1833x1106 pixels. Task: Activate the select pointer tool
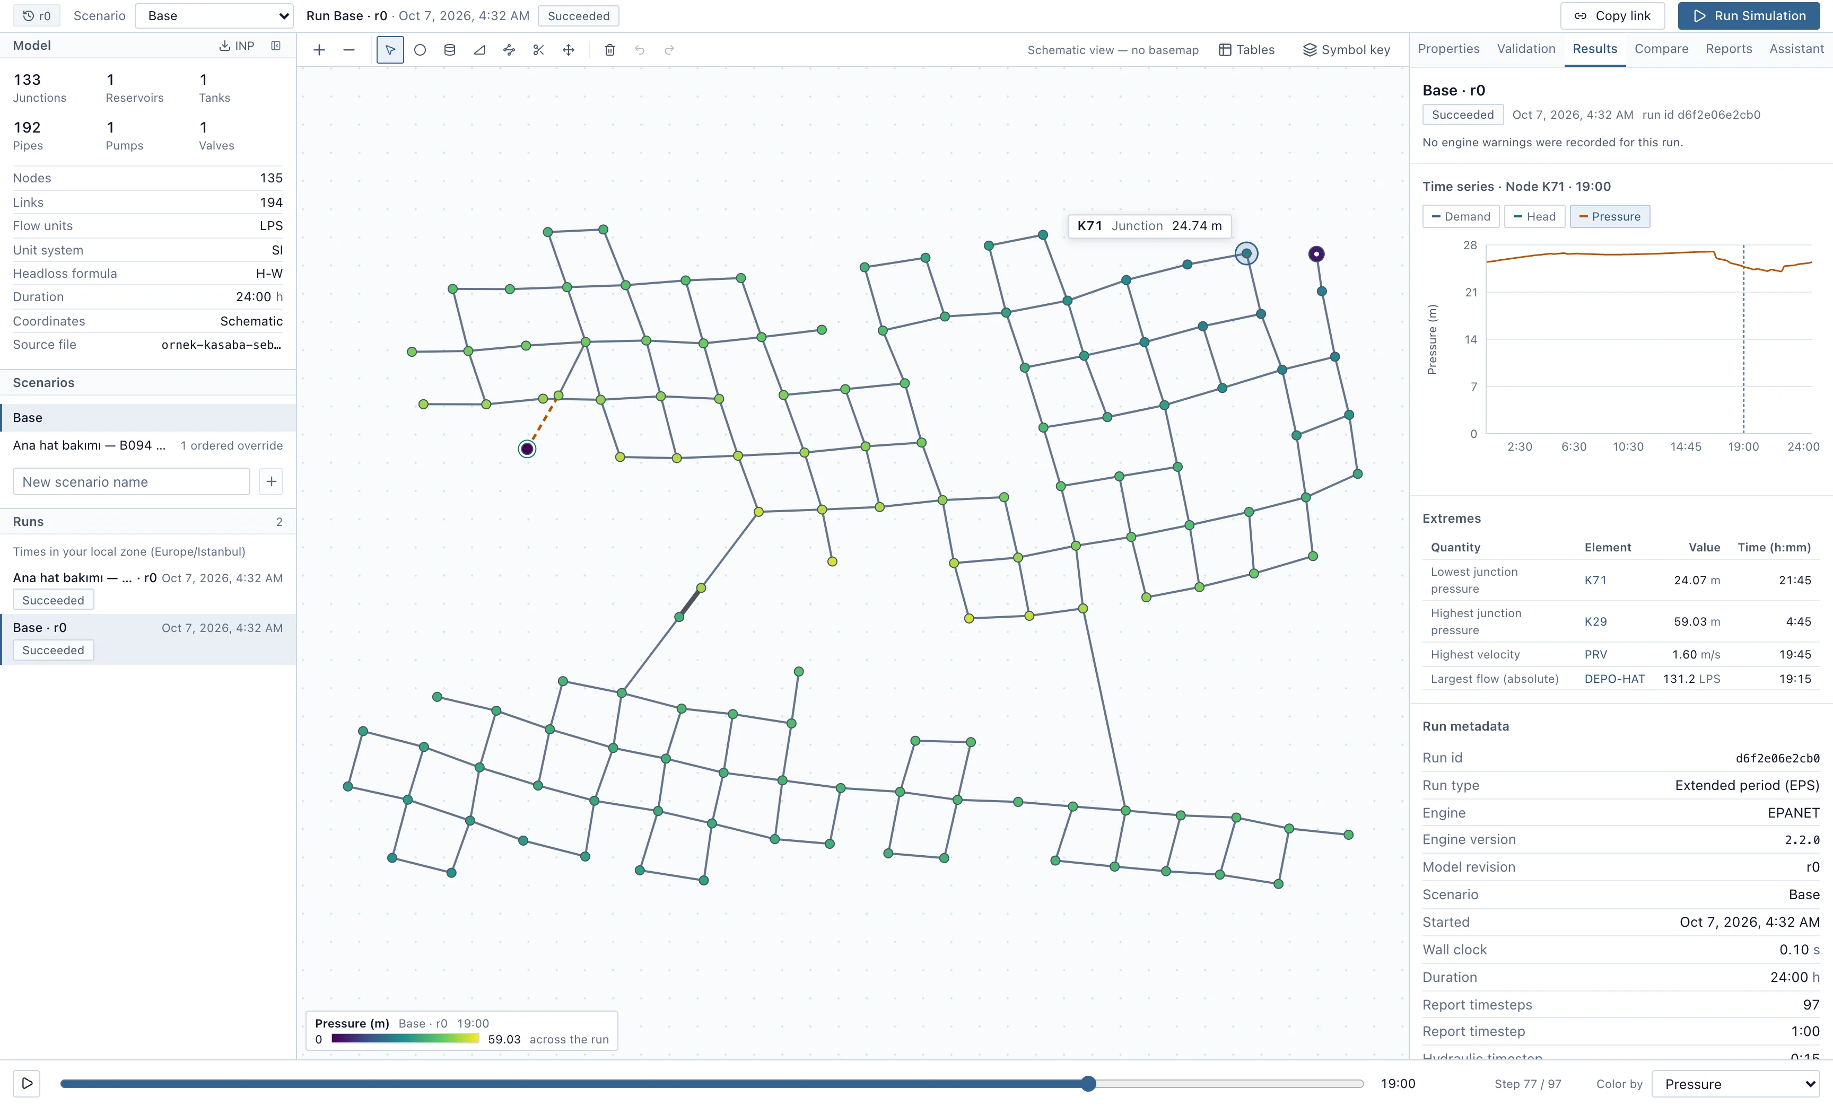tap(390, 50)
